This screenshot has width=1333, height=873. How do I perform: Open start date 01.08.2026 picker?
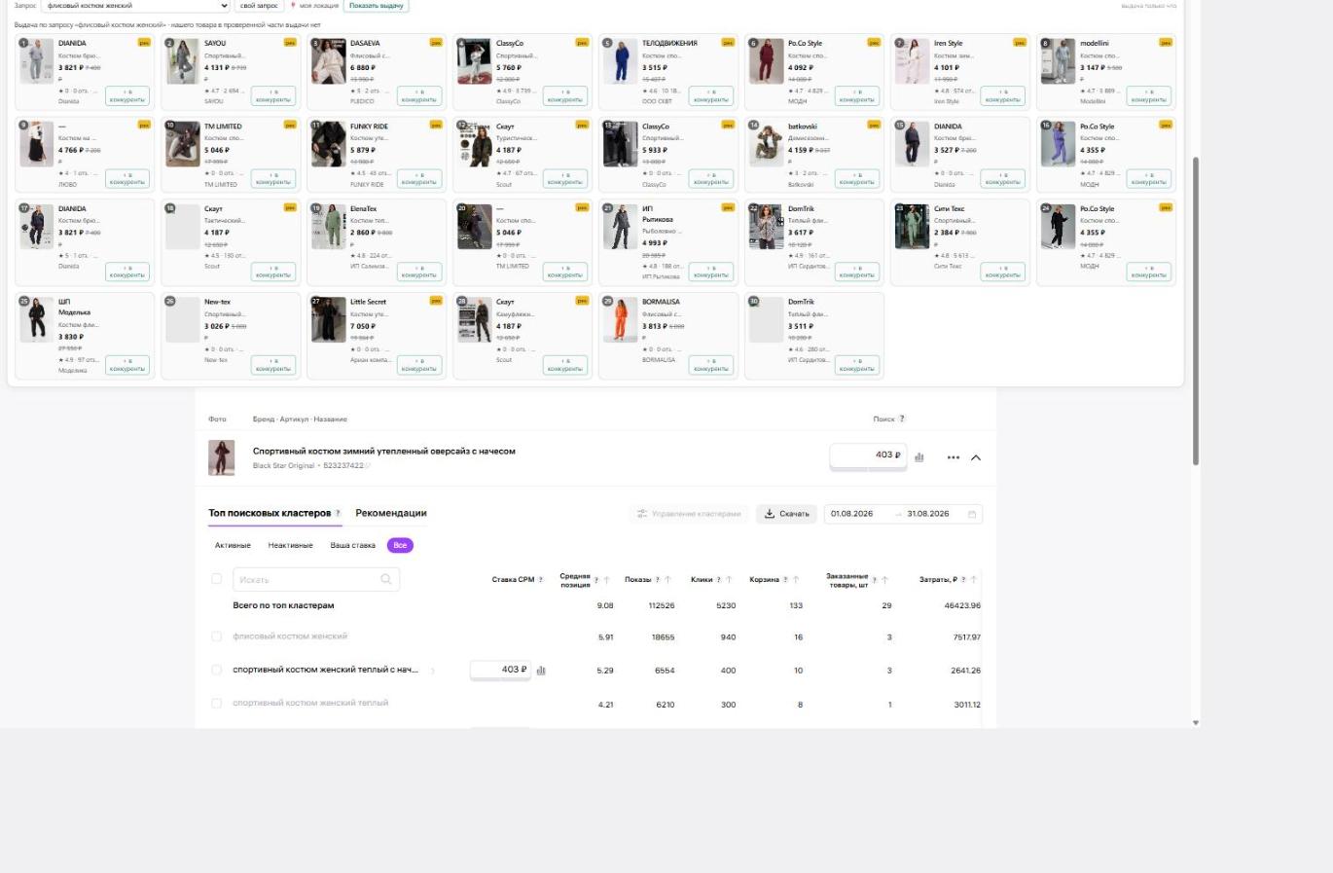point(851,514)
